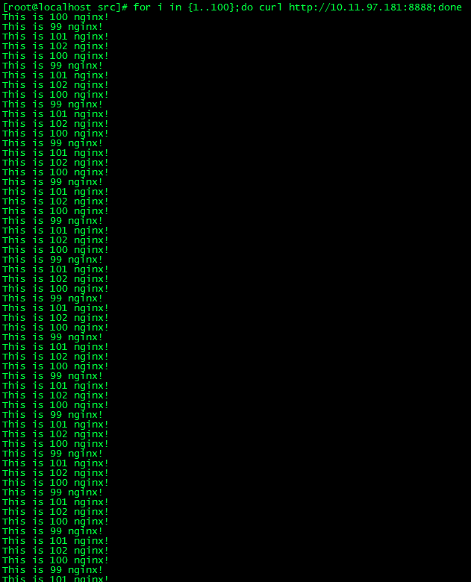
Task: Click the for keyword starting the loop
Action: pyautogui.click(x=142, y=7)
